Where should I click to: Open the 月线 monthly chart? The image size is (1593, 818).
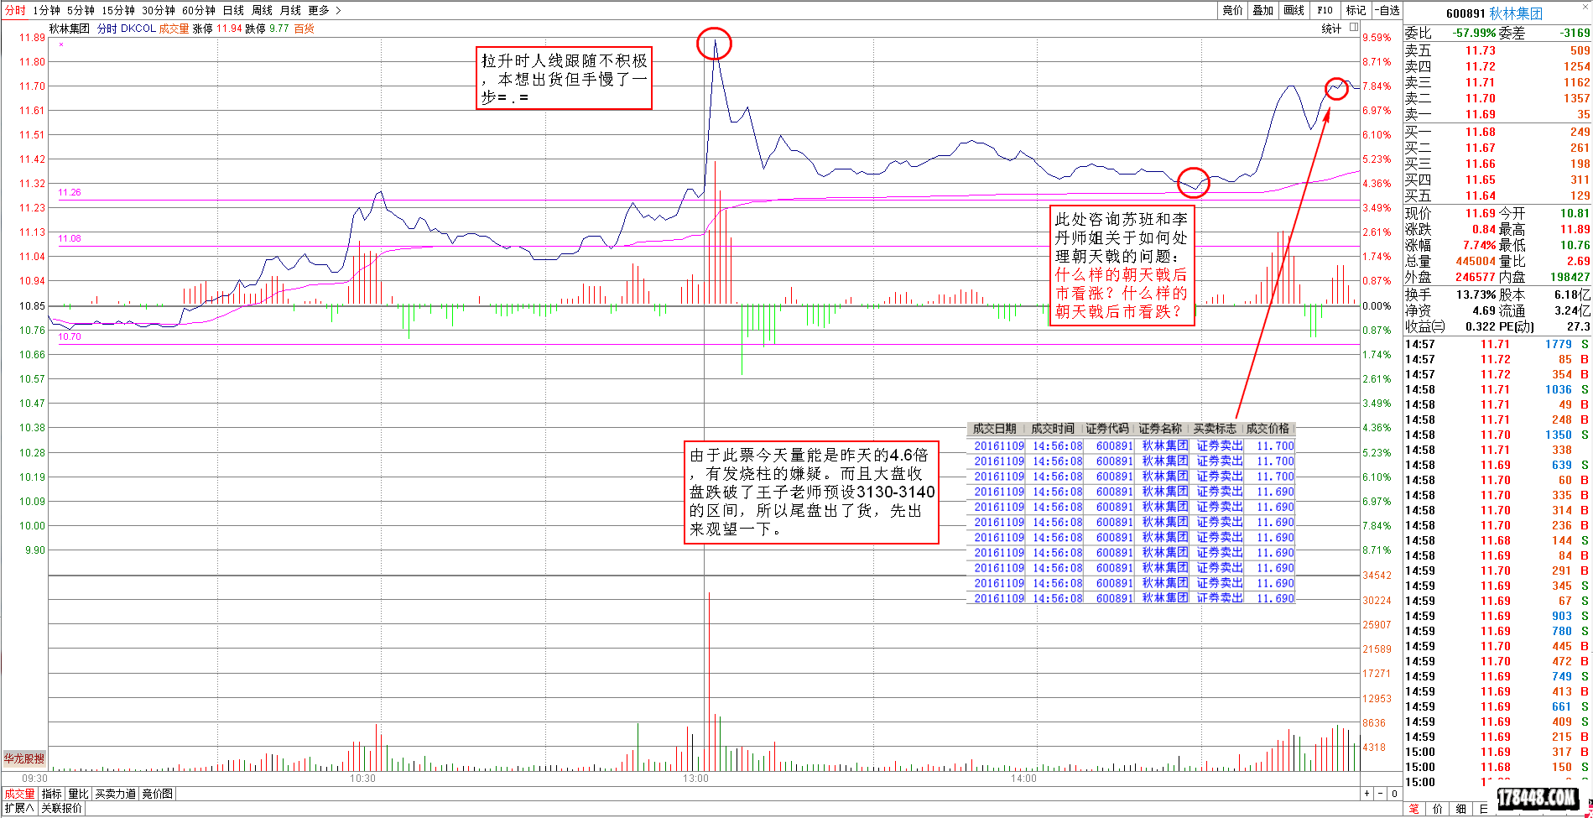290,10
